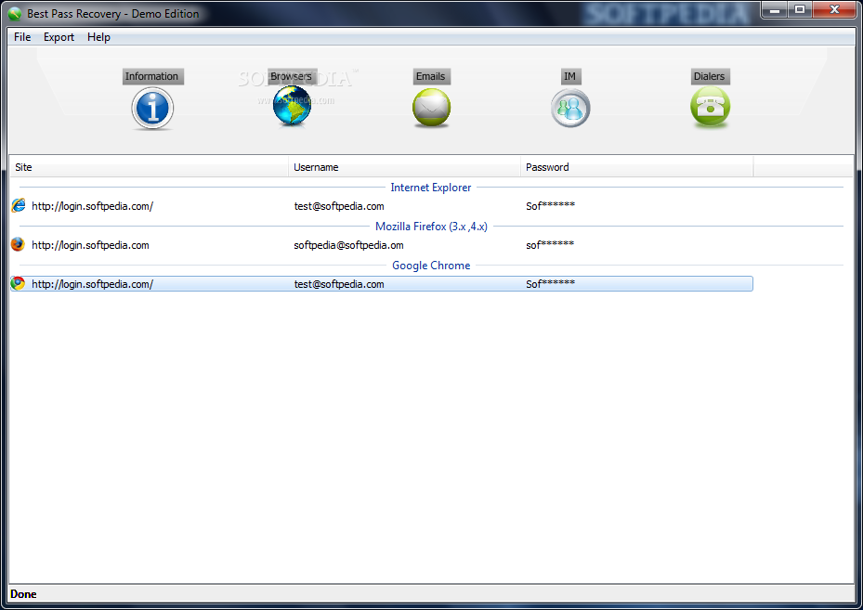Click username softpedia@softpedia.om in Firefox row
This screenshot has width=863, height=610.
(348, 245)
